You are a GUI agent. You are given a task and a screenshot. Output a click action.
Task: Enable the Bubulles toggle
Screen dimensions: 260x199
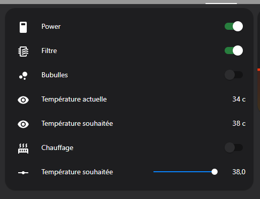click(x=234, y=75)
